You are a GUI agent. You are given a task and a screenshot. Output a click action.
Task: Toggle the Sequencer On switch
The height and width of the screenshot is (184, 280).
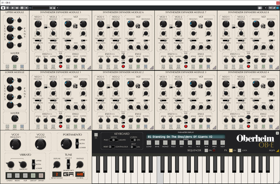pos(206,150)
